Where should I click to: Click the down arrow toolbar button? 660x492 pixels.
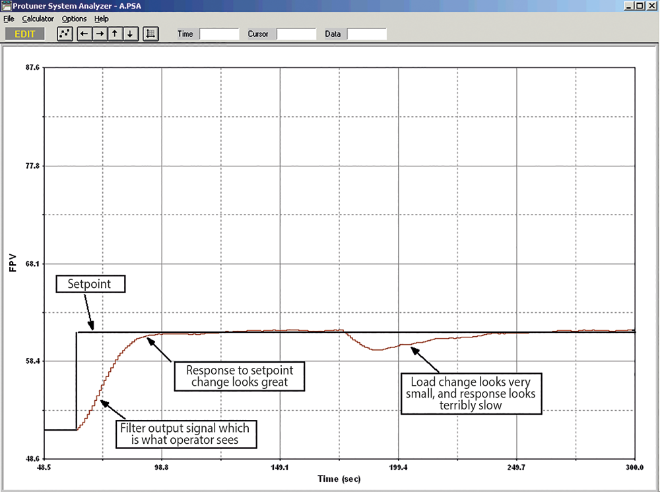tap(130, 34)
